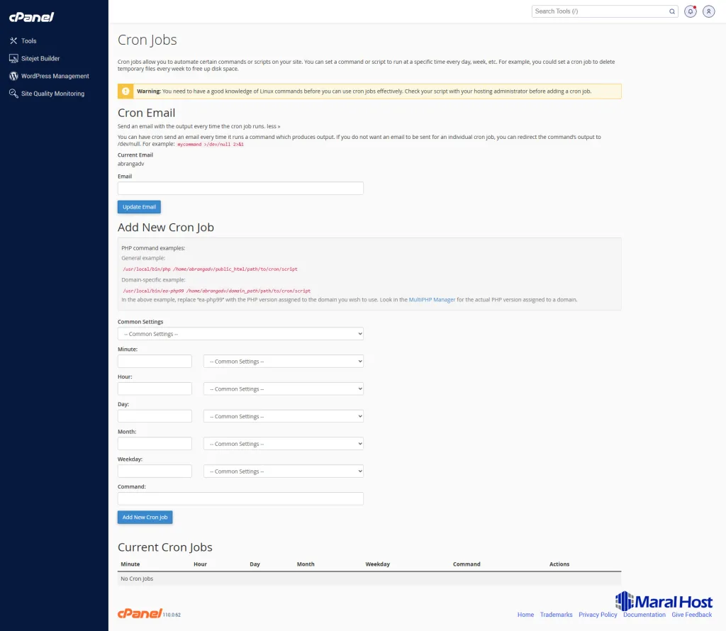Open the user account menu icon
726x631 pixels.
[x=708, y=11]
